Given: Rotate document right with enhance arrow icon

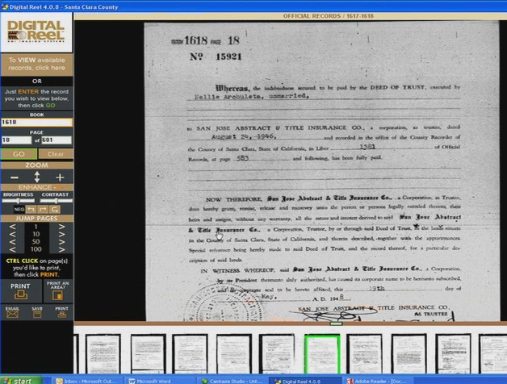Looking at the screenshot, I should pyautogui.click(x=43, y=210).
